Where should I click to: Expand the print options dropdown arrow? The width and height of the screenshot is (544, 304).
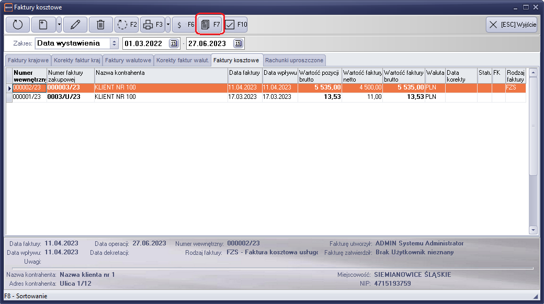coord(168,25)
